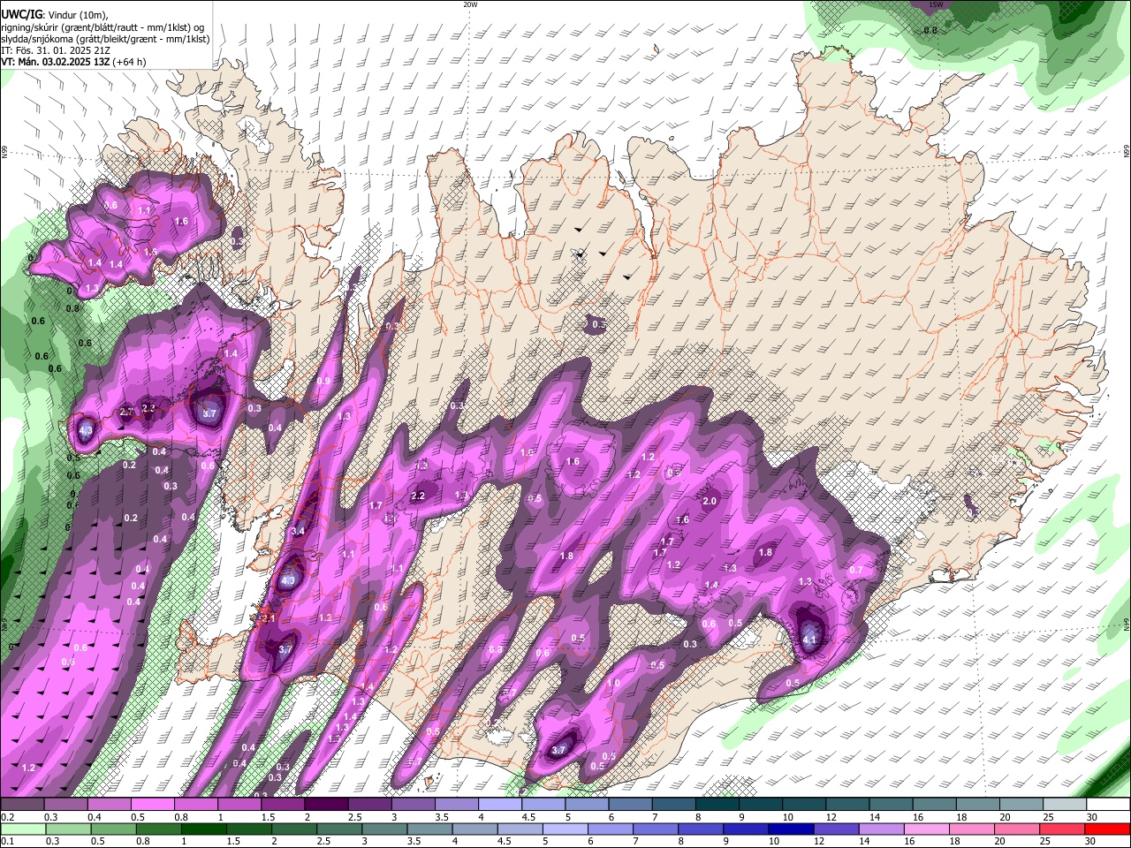Click the 15W longitude label
The height and width of the screenshot is (848, 1131).
936,4
